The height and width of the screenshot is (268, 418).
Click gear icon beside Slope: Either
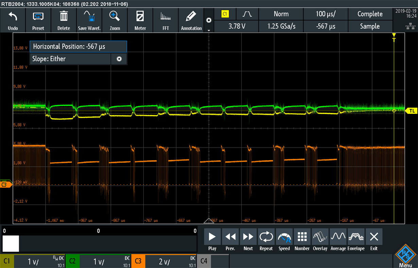tap(119, 59)
